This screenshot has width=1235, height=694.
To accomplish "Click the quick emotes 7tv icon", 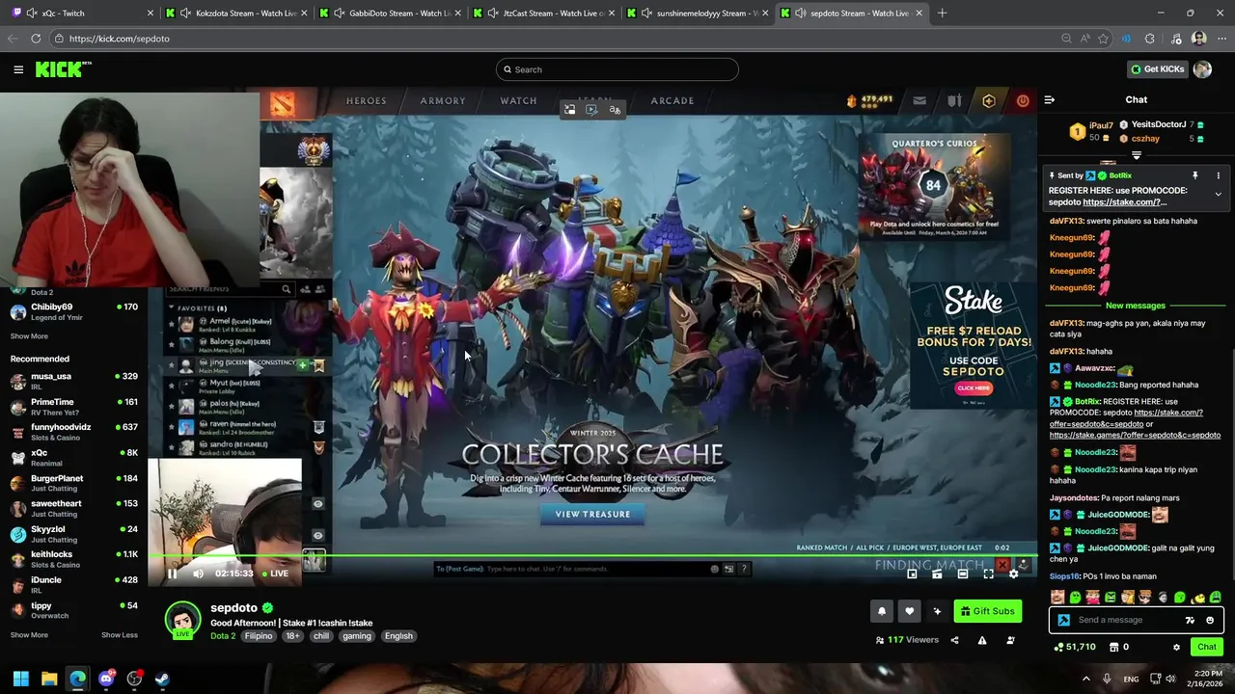I will pyautogui.click(x=1190, y=620).
